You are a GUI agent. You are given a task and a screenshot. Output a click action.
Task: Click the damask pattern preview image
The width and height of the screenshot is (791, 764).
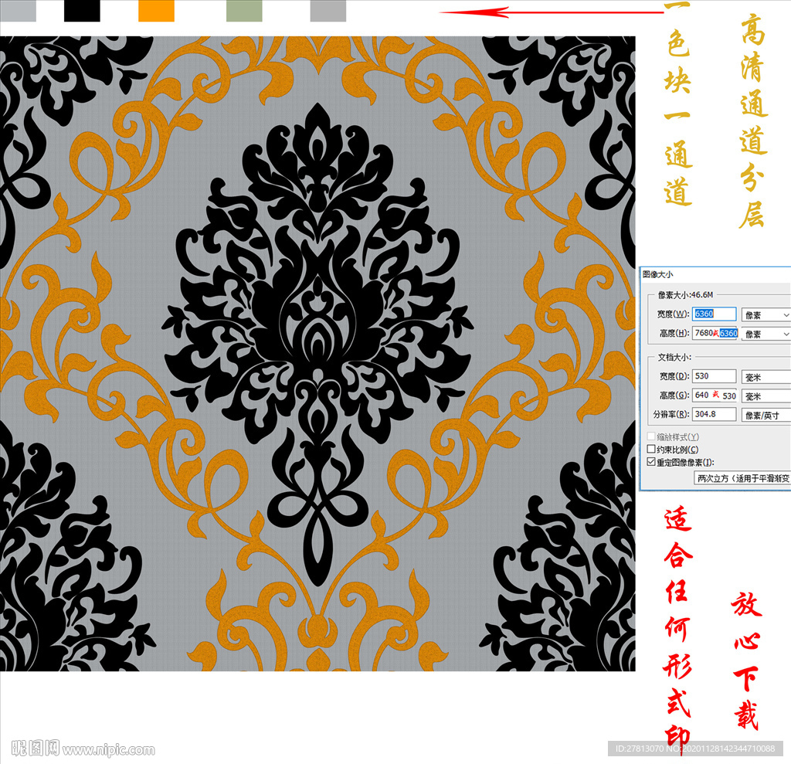tap(317, 353)
